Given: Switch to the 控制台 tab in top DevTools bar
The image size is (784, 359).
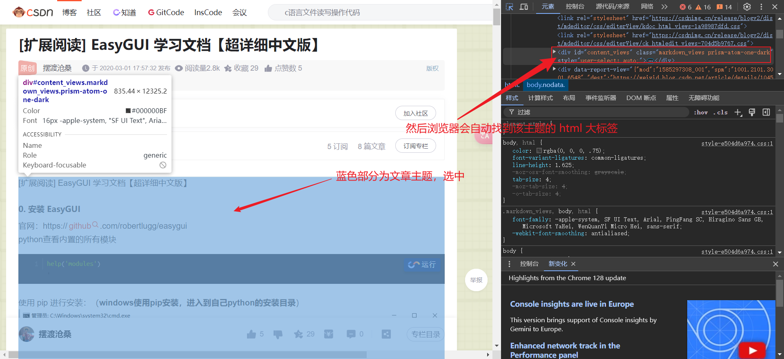Looking at the screenshot, I should click(575, 7).
